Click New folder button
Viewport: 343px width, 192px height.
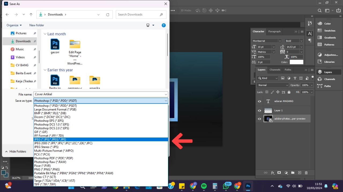[37, 25]
